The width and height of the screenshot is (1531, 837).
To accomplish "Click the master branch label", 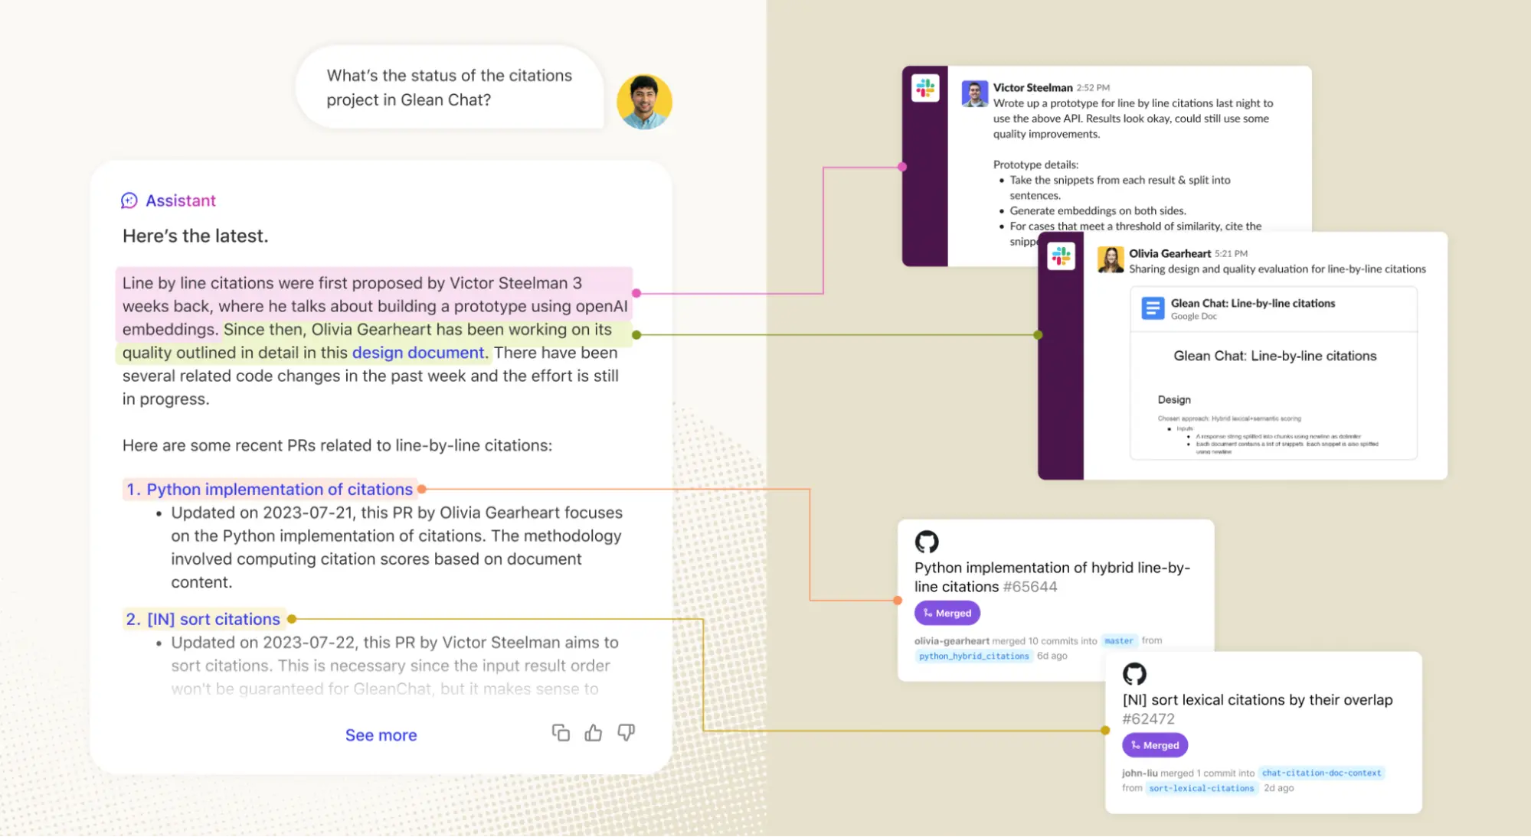I will [x=1119, y=640].
